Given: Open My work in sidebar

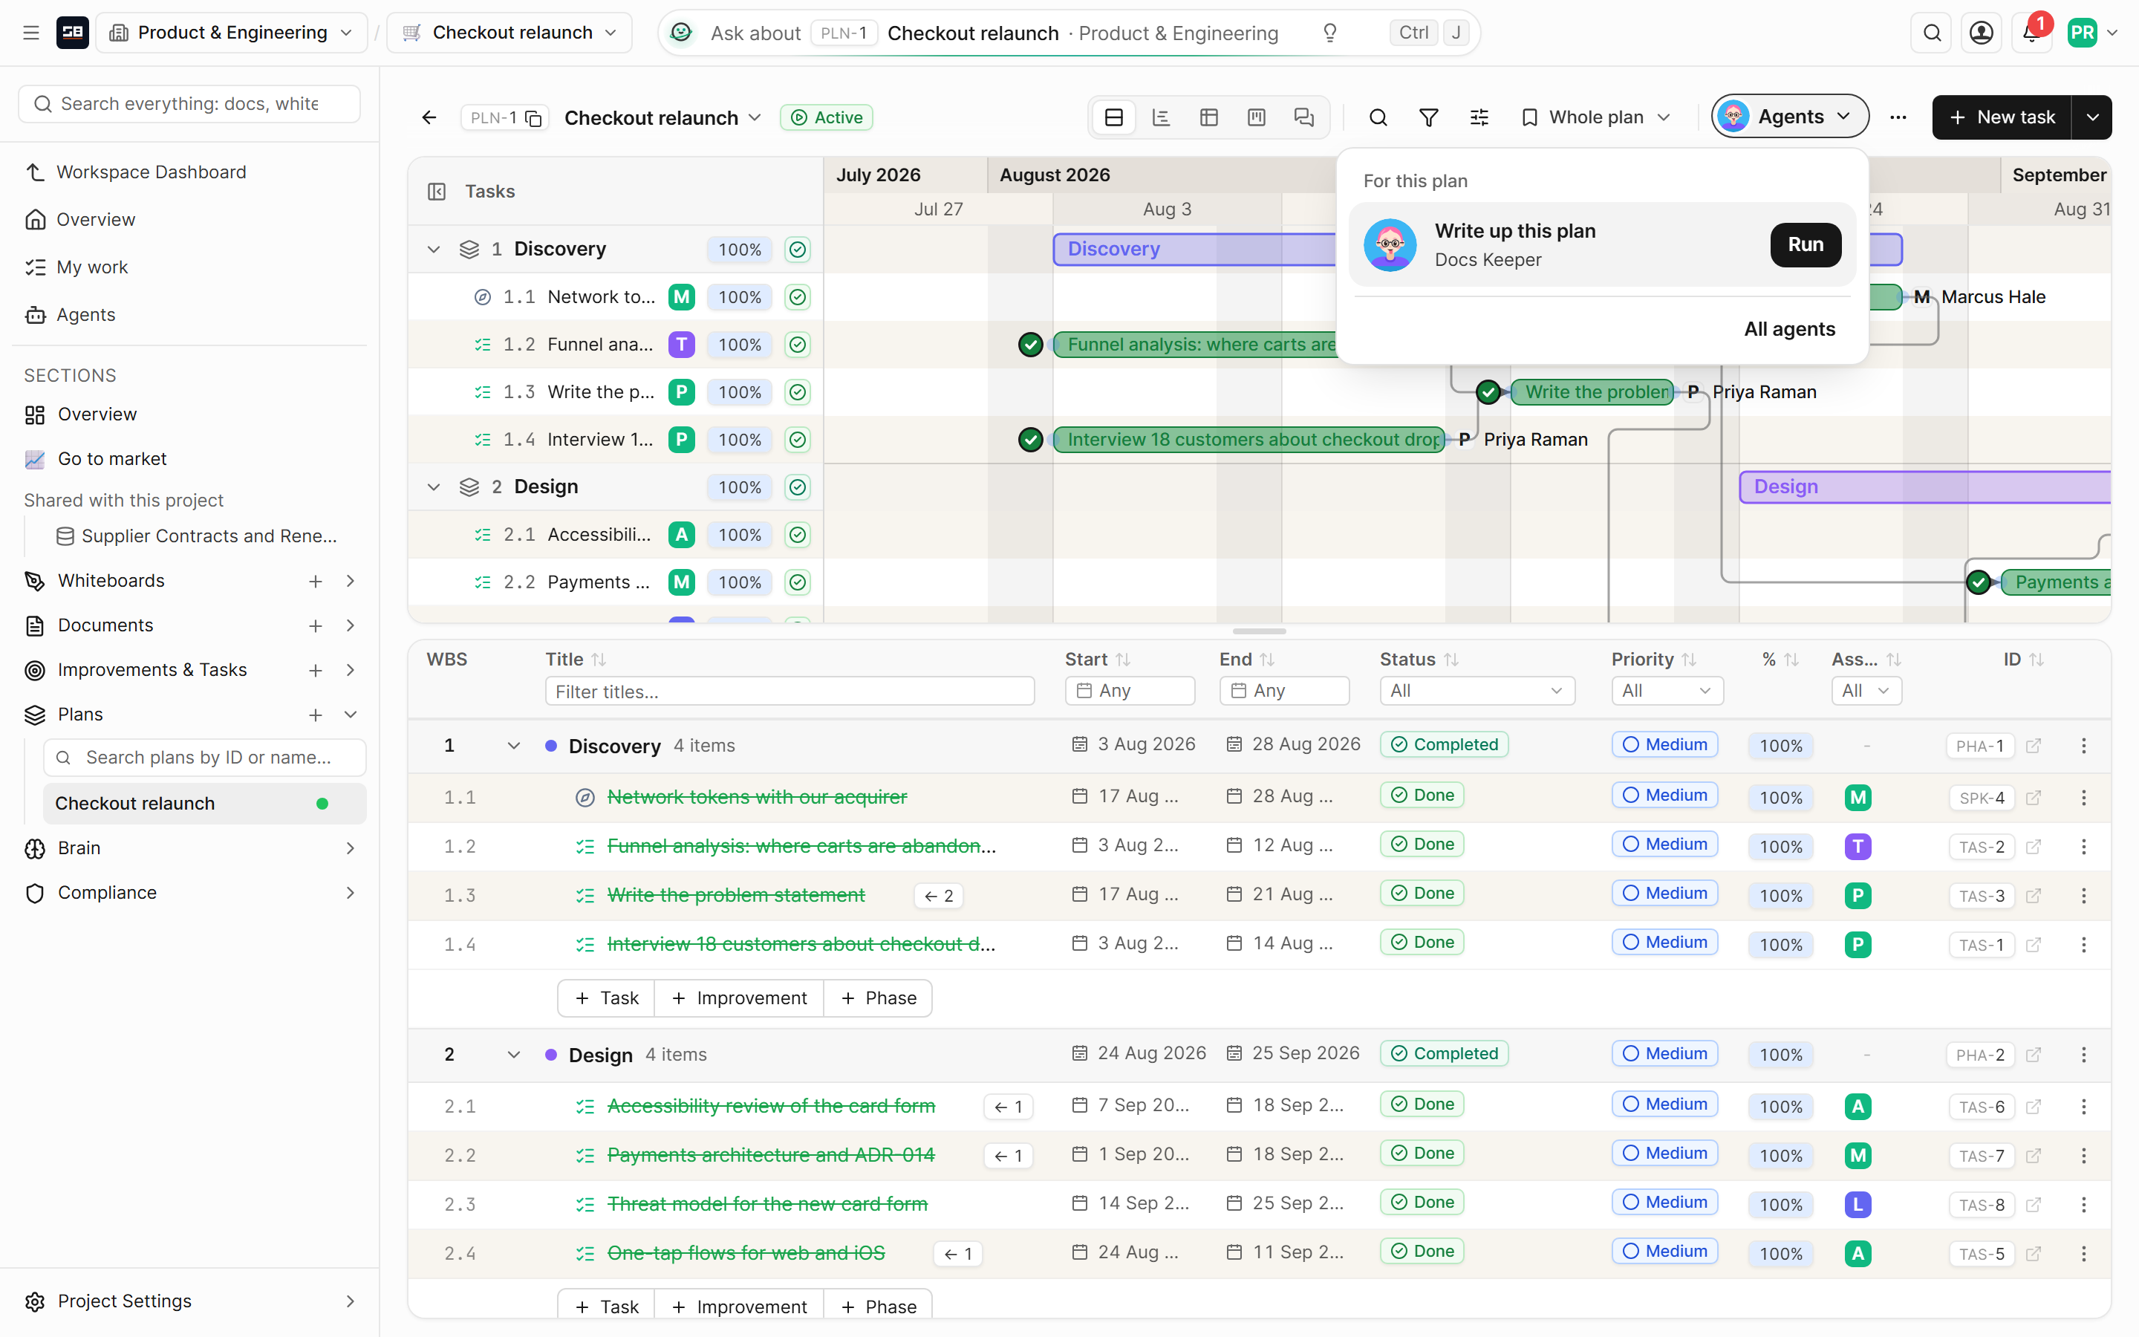Looking at the screenshot, I should 92,267.
